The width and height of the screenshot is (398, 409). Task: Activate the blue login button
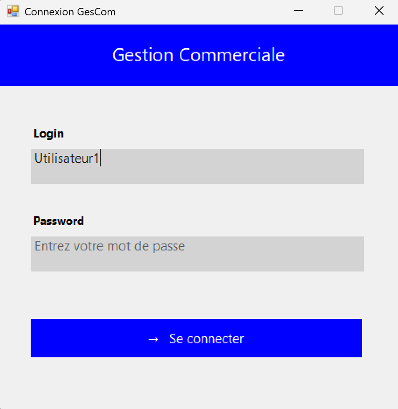point(196,338)
